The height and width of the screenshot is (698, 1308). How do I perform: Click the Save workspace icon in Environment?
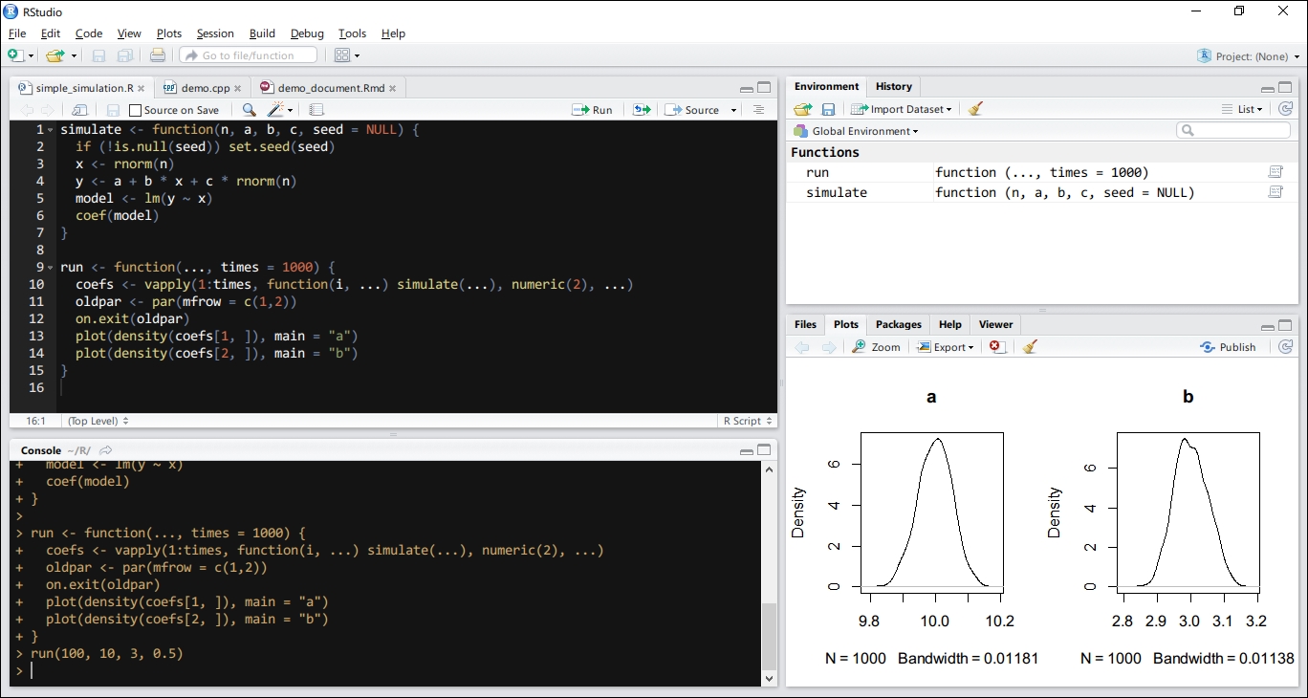(x=829, y=109)
